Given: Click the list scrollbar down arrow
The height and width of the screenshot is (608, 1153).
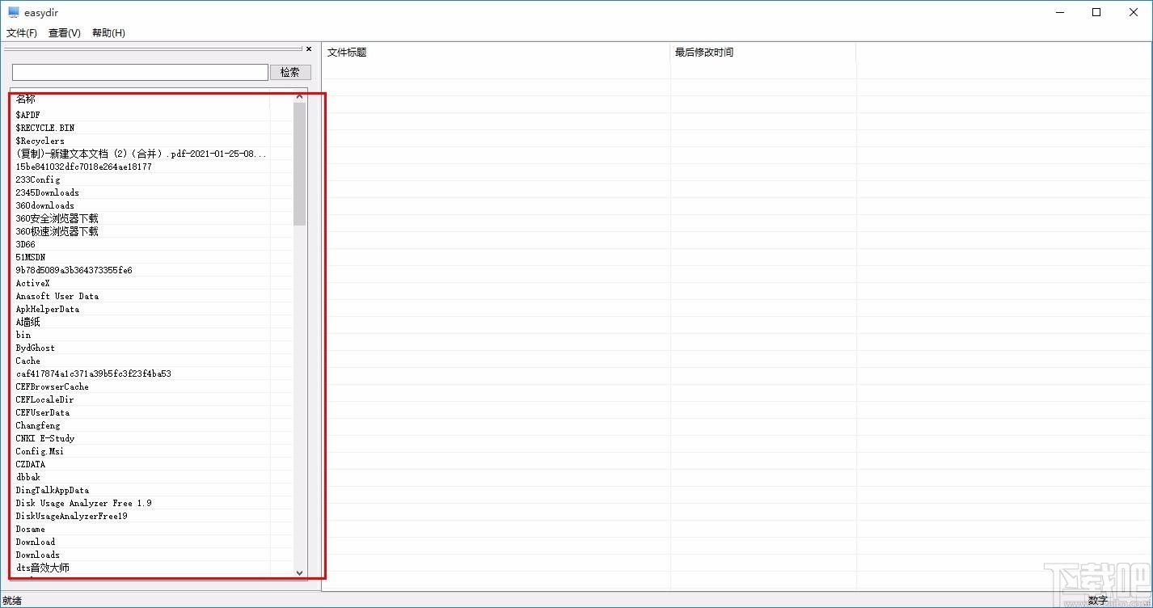Looking at the screenshot, I should [300, 572].
